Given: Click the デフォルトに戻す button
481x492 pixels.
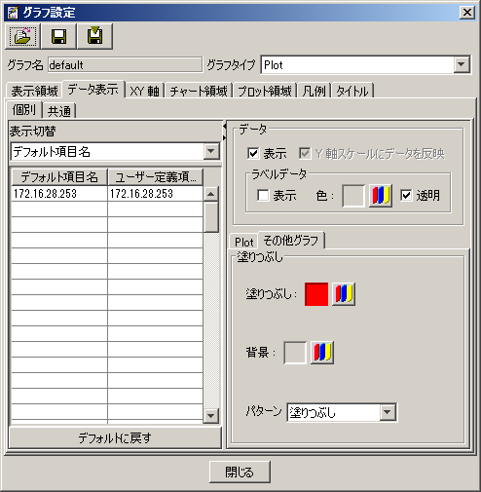Looking at the screenshot, I should (x=115, y=437).
